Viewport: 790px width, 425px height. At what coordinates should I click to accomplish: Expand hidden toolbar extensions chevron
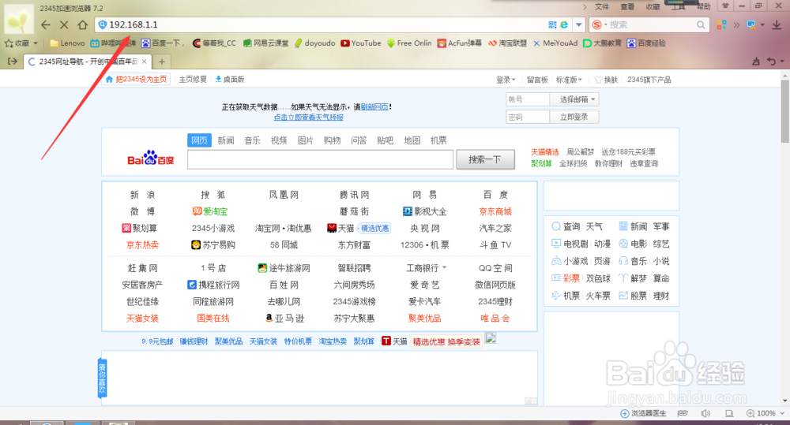click(x=736, y=24)
